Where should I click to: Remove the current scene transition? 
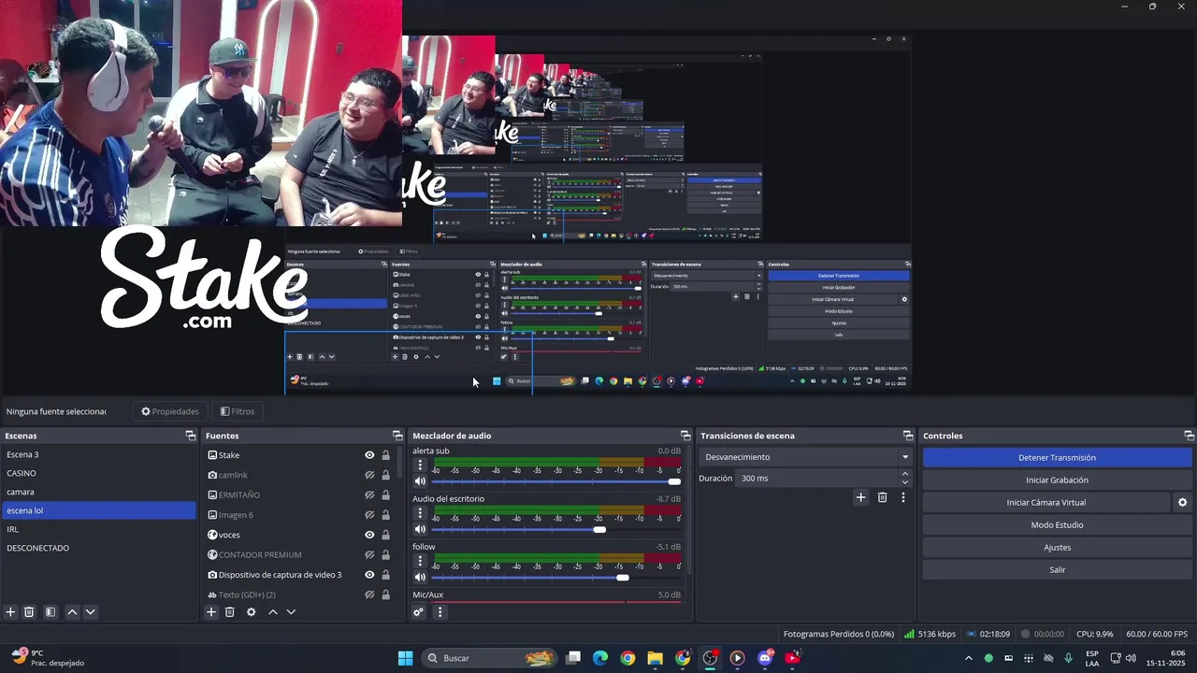pyautogui.click(x=882, y=497)
